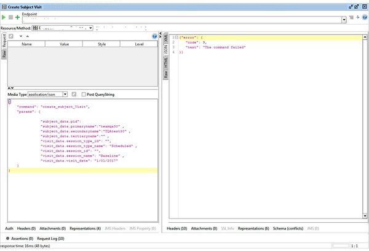Collapse the JSON error node in response
This screenshot has width=369, height=251.
tap(175, 37)
